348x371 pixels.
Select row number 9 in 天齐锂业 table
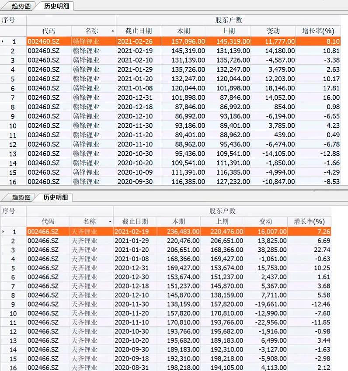pos(13,304)
